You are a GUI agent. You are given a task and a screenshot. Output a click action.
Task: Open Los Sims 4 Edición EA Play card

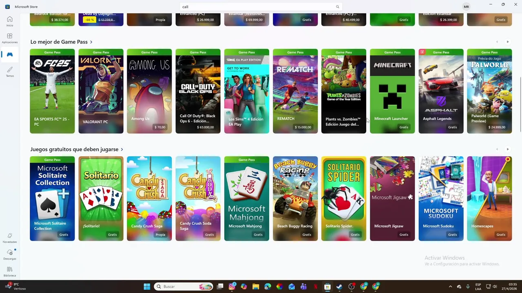click(x=247, y=91)
